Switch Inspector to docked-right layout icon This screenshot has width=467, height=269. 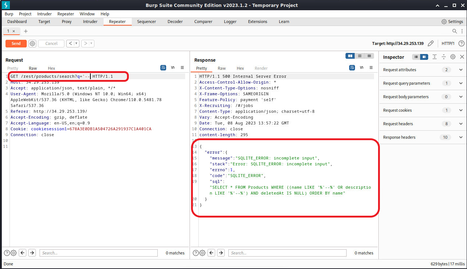[424, 57]
